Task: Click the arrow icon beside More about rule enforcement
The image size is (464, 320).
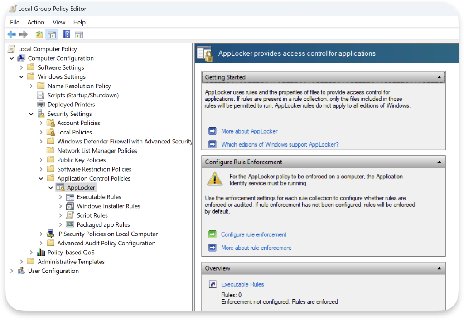Action: [213, 248]
